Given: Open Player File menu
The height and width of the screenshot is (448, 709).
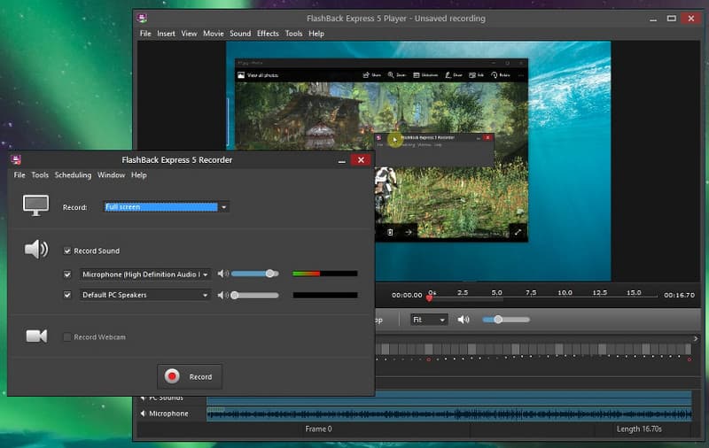Looking at the screenshot, I should [145, 34].
